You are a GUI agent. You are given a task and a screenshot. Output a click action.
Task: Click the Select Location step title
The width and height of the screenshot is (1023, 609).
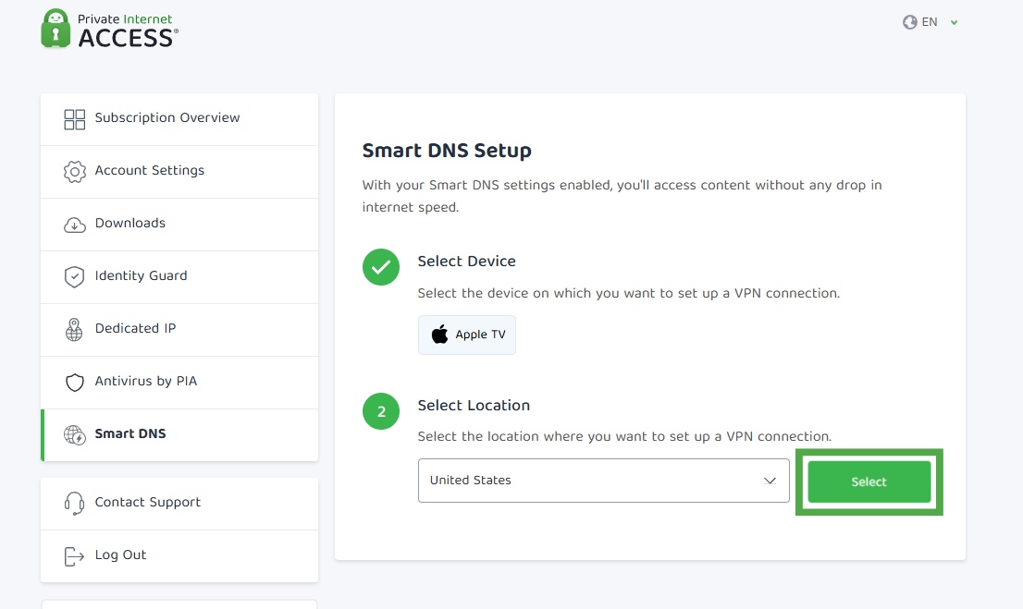pyautogui.click(x=474, y=406)
